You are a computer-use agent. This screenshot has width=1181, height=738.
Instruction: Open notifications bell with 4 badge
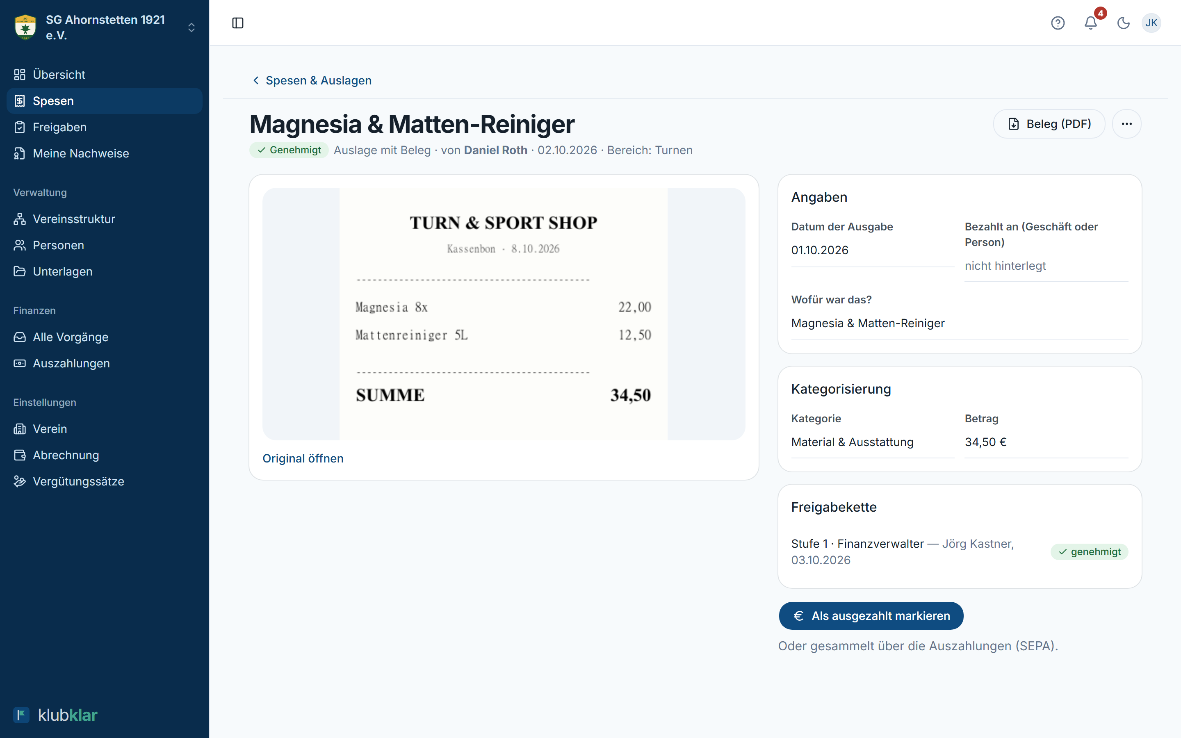point(1091,23)
